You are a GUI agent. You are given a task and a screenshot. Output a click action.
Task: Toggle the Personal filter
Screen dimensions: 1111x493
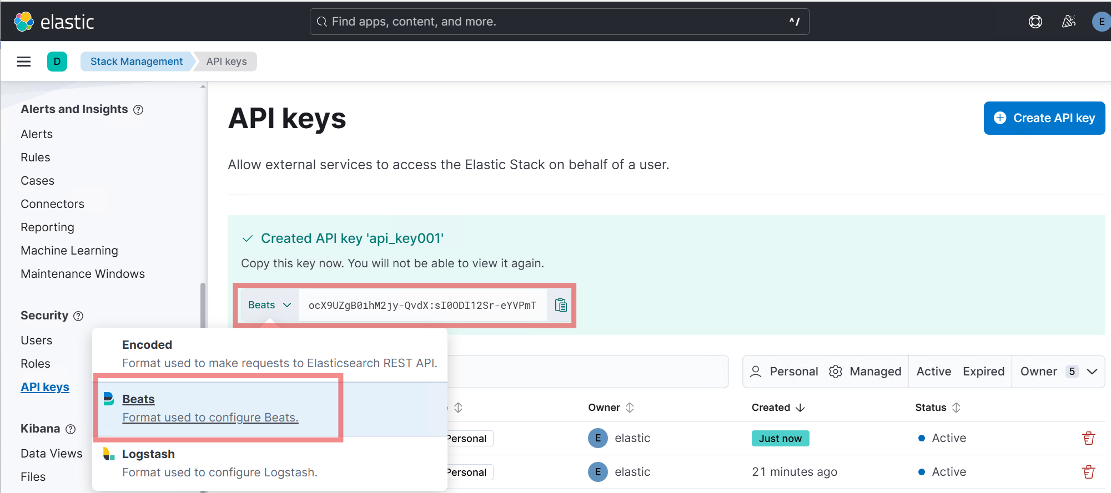click(784, 372)
